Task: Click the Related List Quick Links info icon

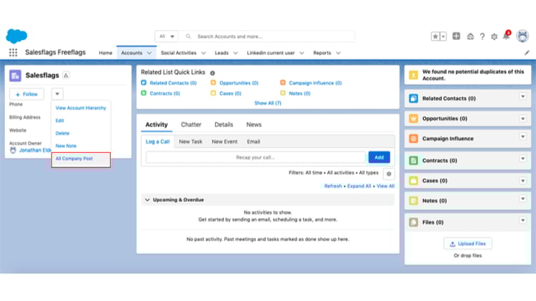Action: (x=212, y=73)
